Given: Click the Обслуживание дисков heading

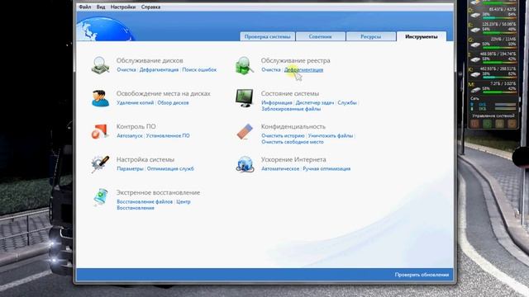Looking at the screenshot, I should click(150, 60).
